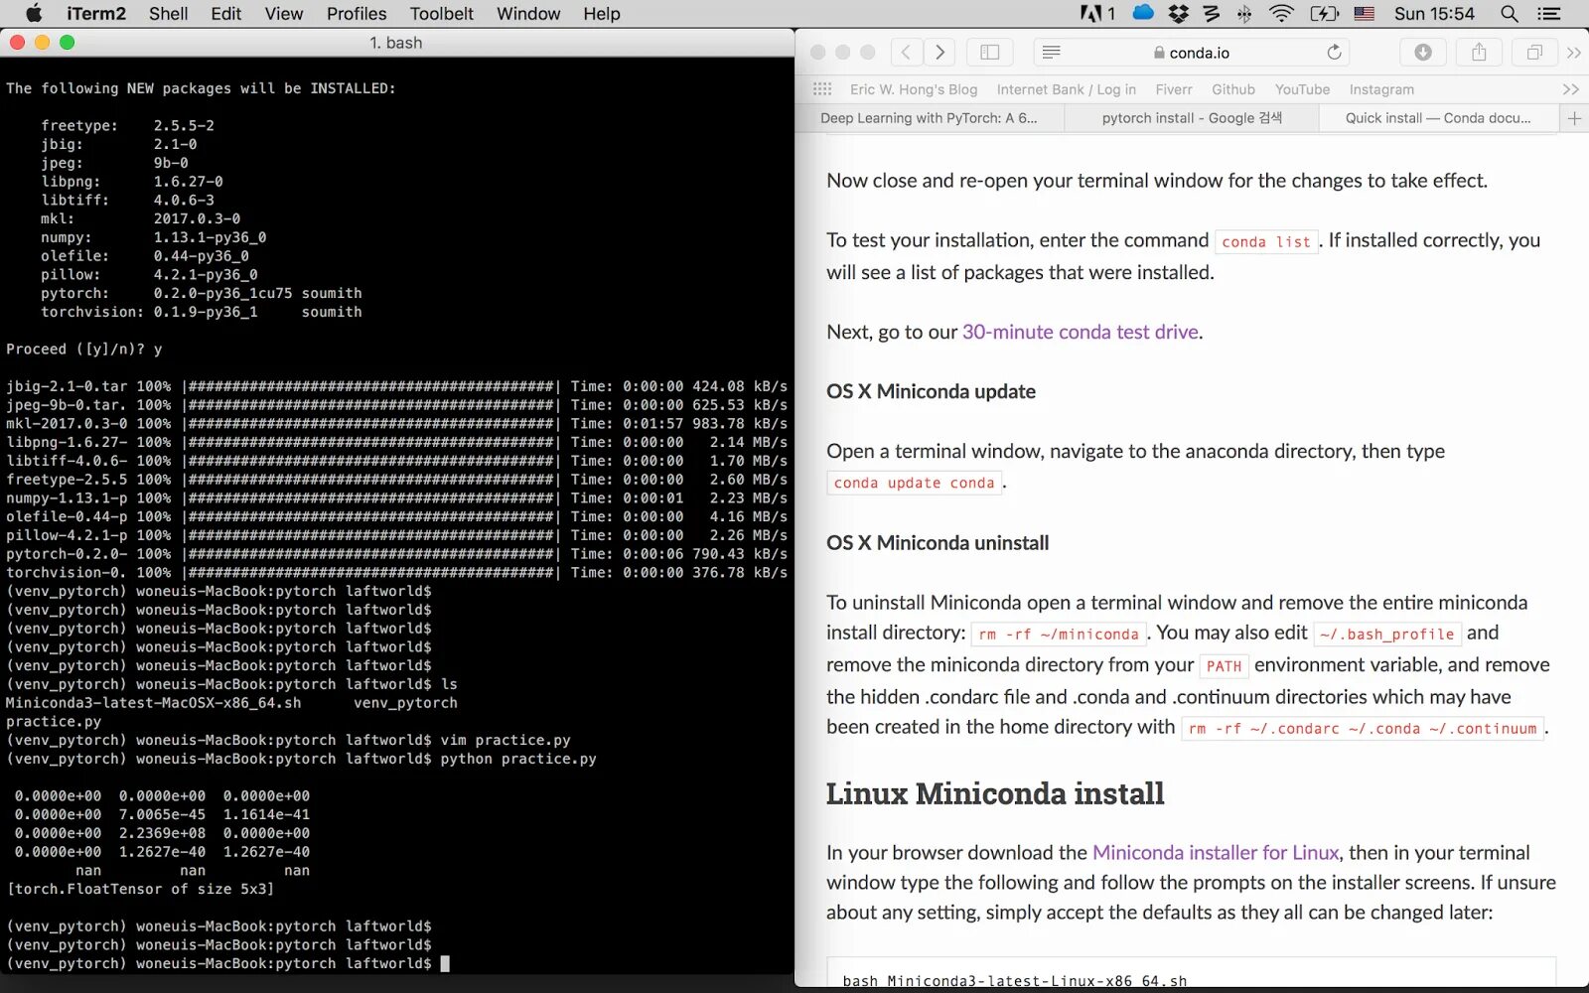Click the clock showing Sun 15:54

pyautogui.click(x=1434, y=14)
